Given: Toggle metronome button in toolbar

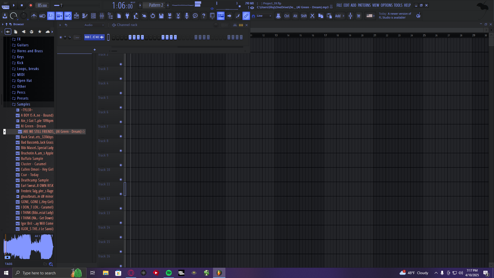Looking at the screenshot, I should pos(34,16).
